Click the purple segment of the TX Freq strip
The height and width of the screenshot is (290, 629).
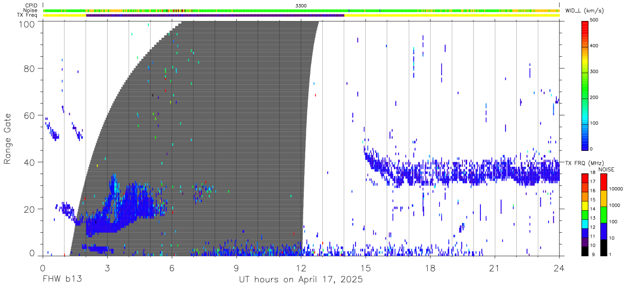(x=215, y=15)
